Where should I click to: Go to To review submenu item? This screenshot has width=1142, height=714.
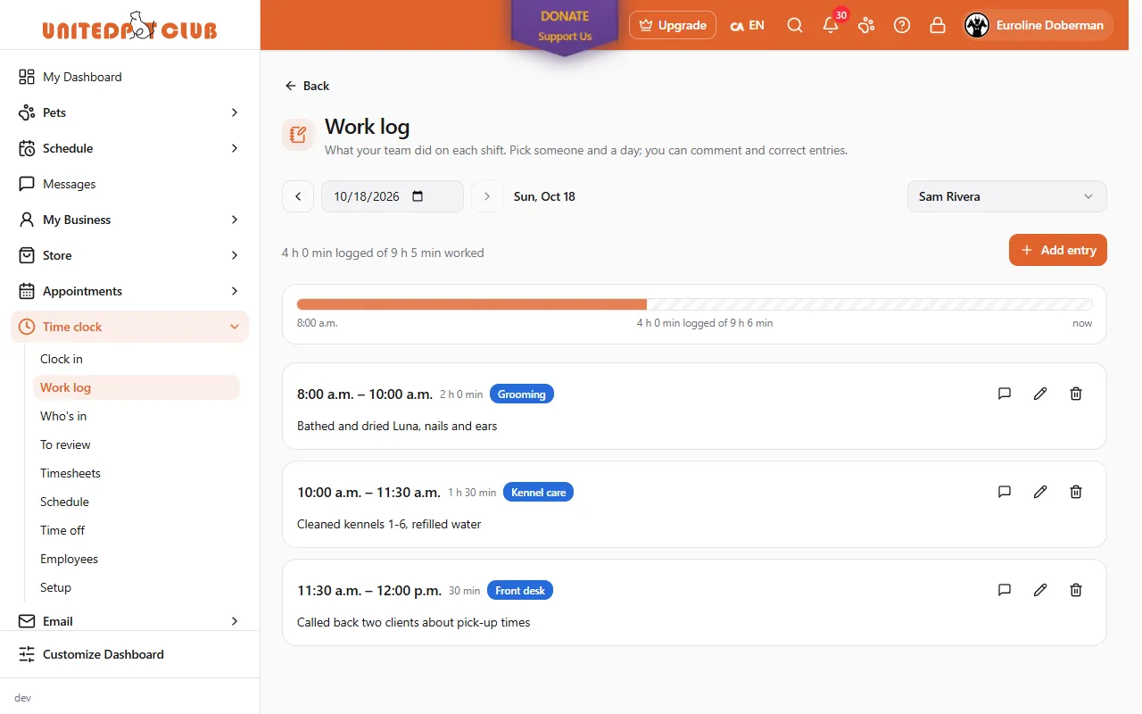tap(137, 444)
